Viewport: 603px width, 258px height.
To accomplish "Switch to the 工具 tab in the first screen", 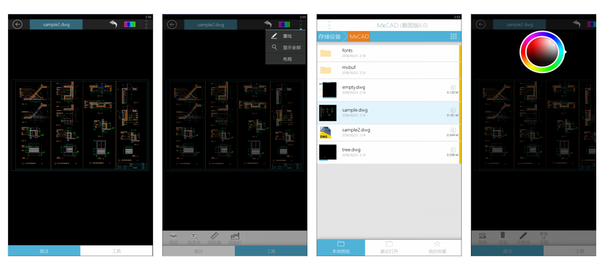I will click(116, 251).
